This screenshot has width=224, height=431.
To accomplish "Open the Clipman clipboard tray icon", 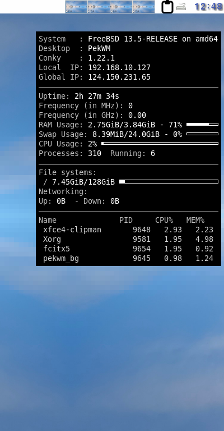I will click(167, 7).
